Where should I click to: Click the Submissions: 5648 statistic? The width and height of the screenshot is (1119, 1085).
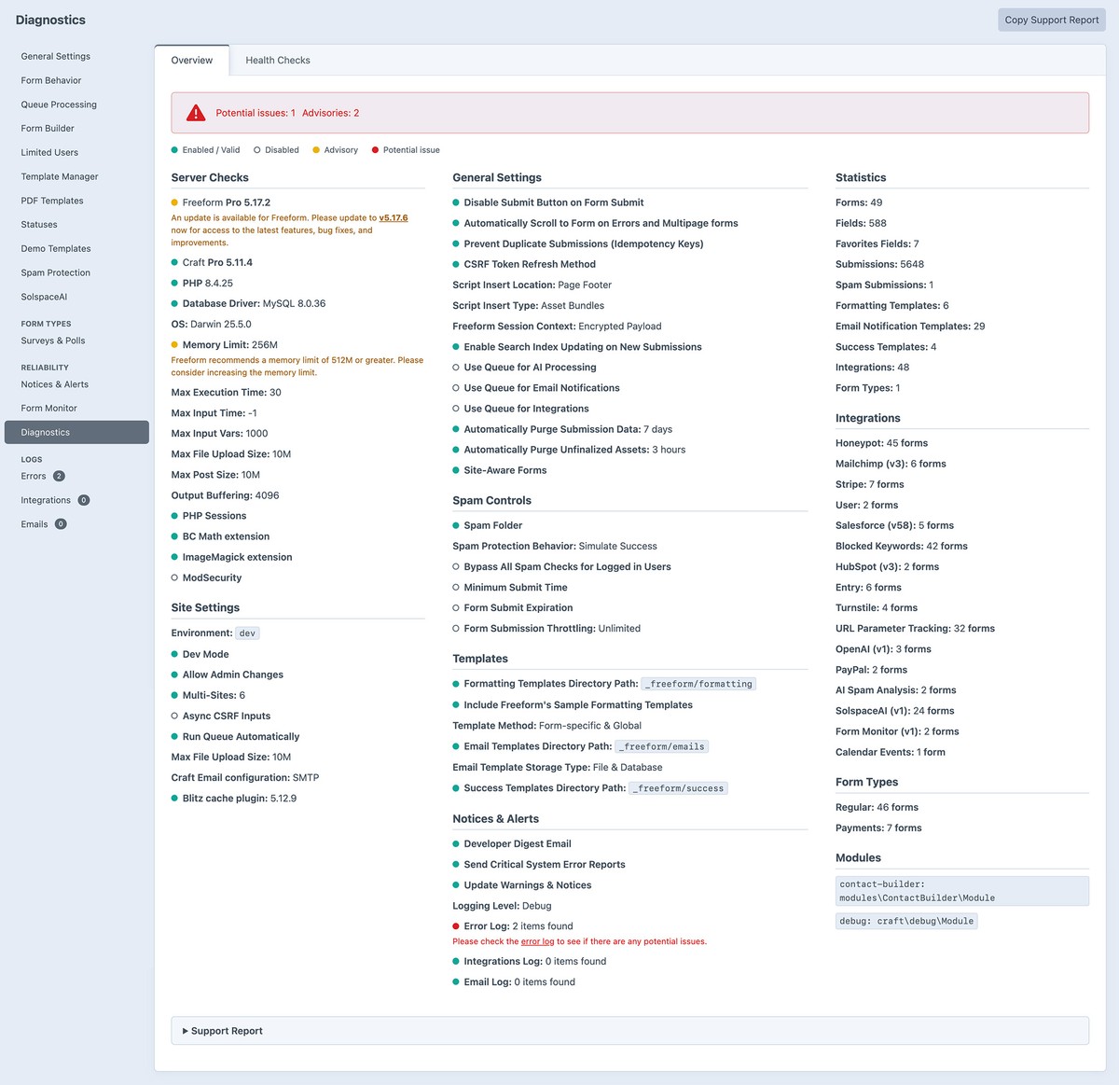click(x=879, y=264)
